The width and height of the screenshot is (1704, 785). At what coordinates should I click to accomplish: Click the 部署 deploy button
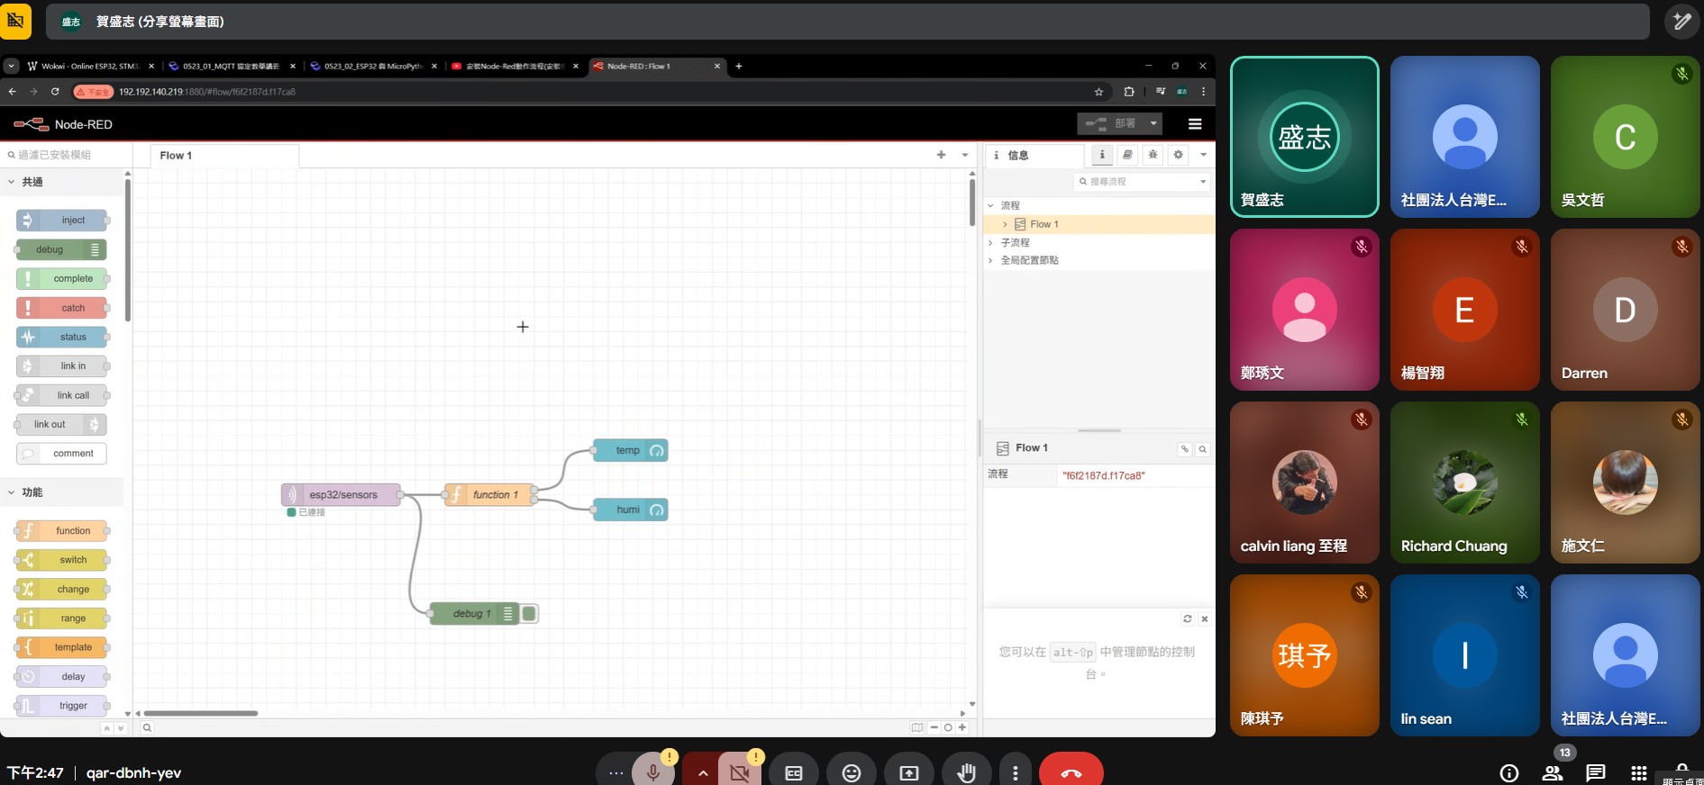coord(1111,123)
